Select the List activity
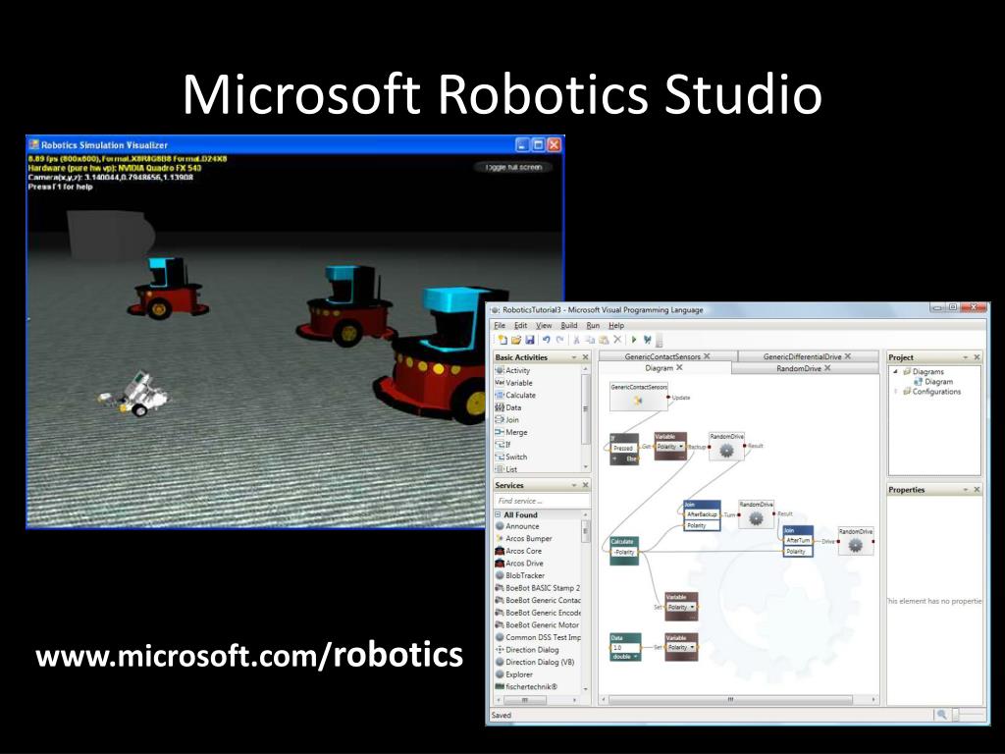Viewport: 1005px width, 754px height. [506, 468]
